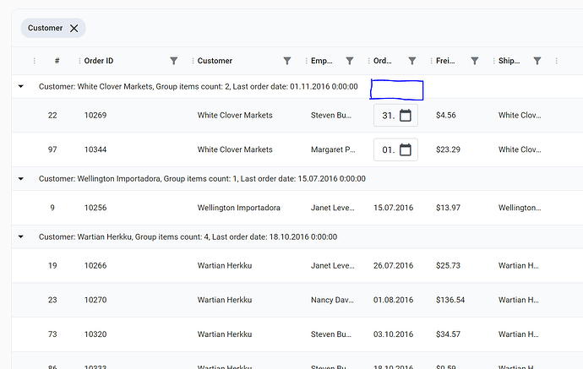Click the Customer group chip label

[46, 29]
